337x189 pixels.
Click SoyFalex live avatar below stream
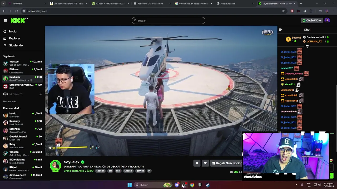[55, 166]
